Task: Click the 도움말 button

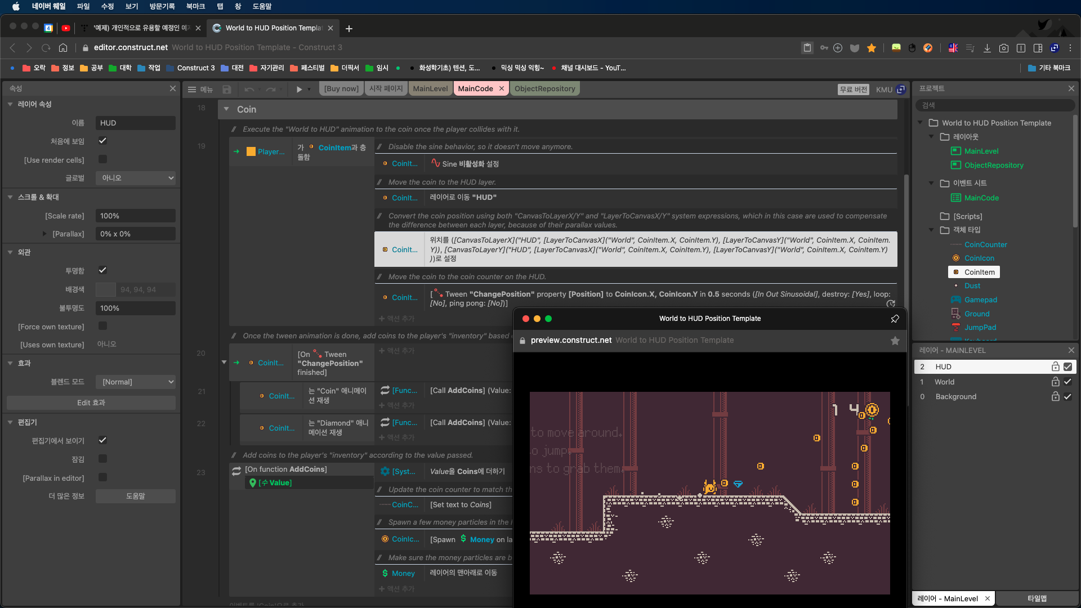Action: 135,496
